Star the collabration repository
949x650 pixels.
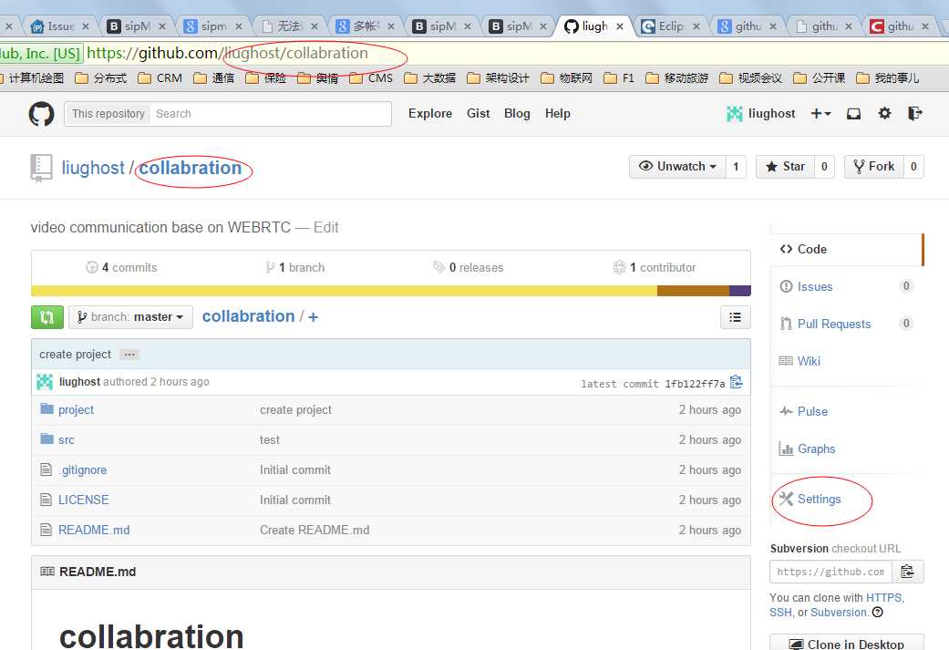(x=785, y=167)
